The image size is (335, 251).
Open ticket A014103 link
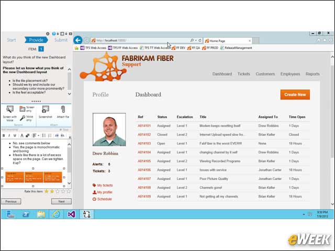(144, 143)
